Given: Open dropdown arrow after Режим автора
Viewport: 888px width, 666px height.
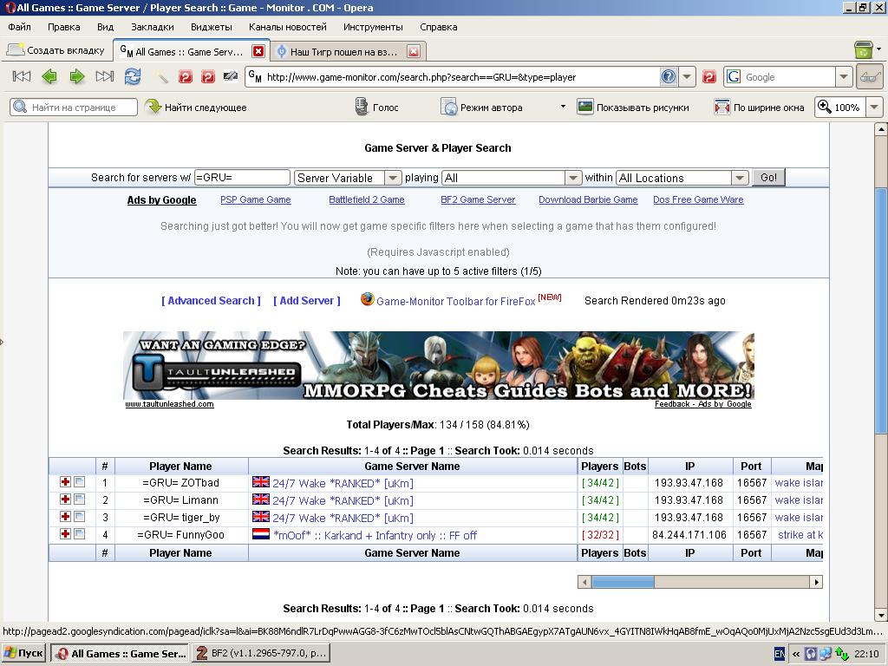Looking at the screenshot, I should (x=562, y=106).
